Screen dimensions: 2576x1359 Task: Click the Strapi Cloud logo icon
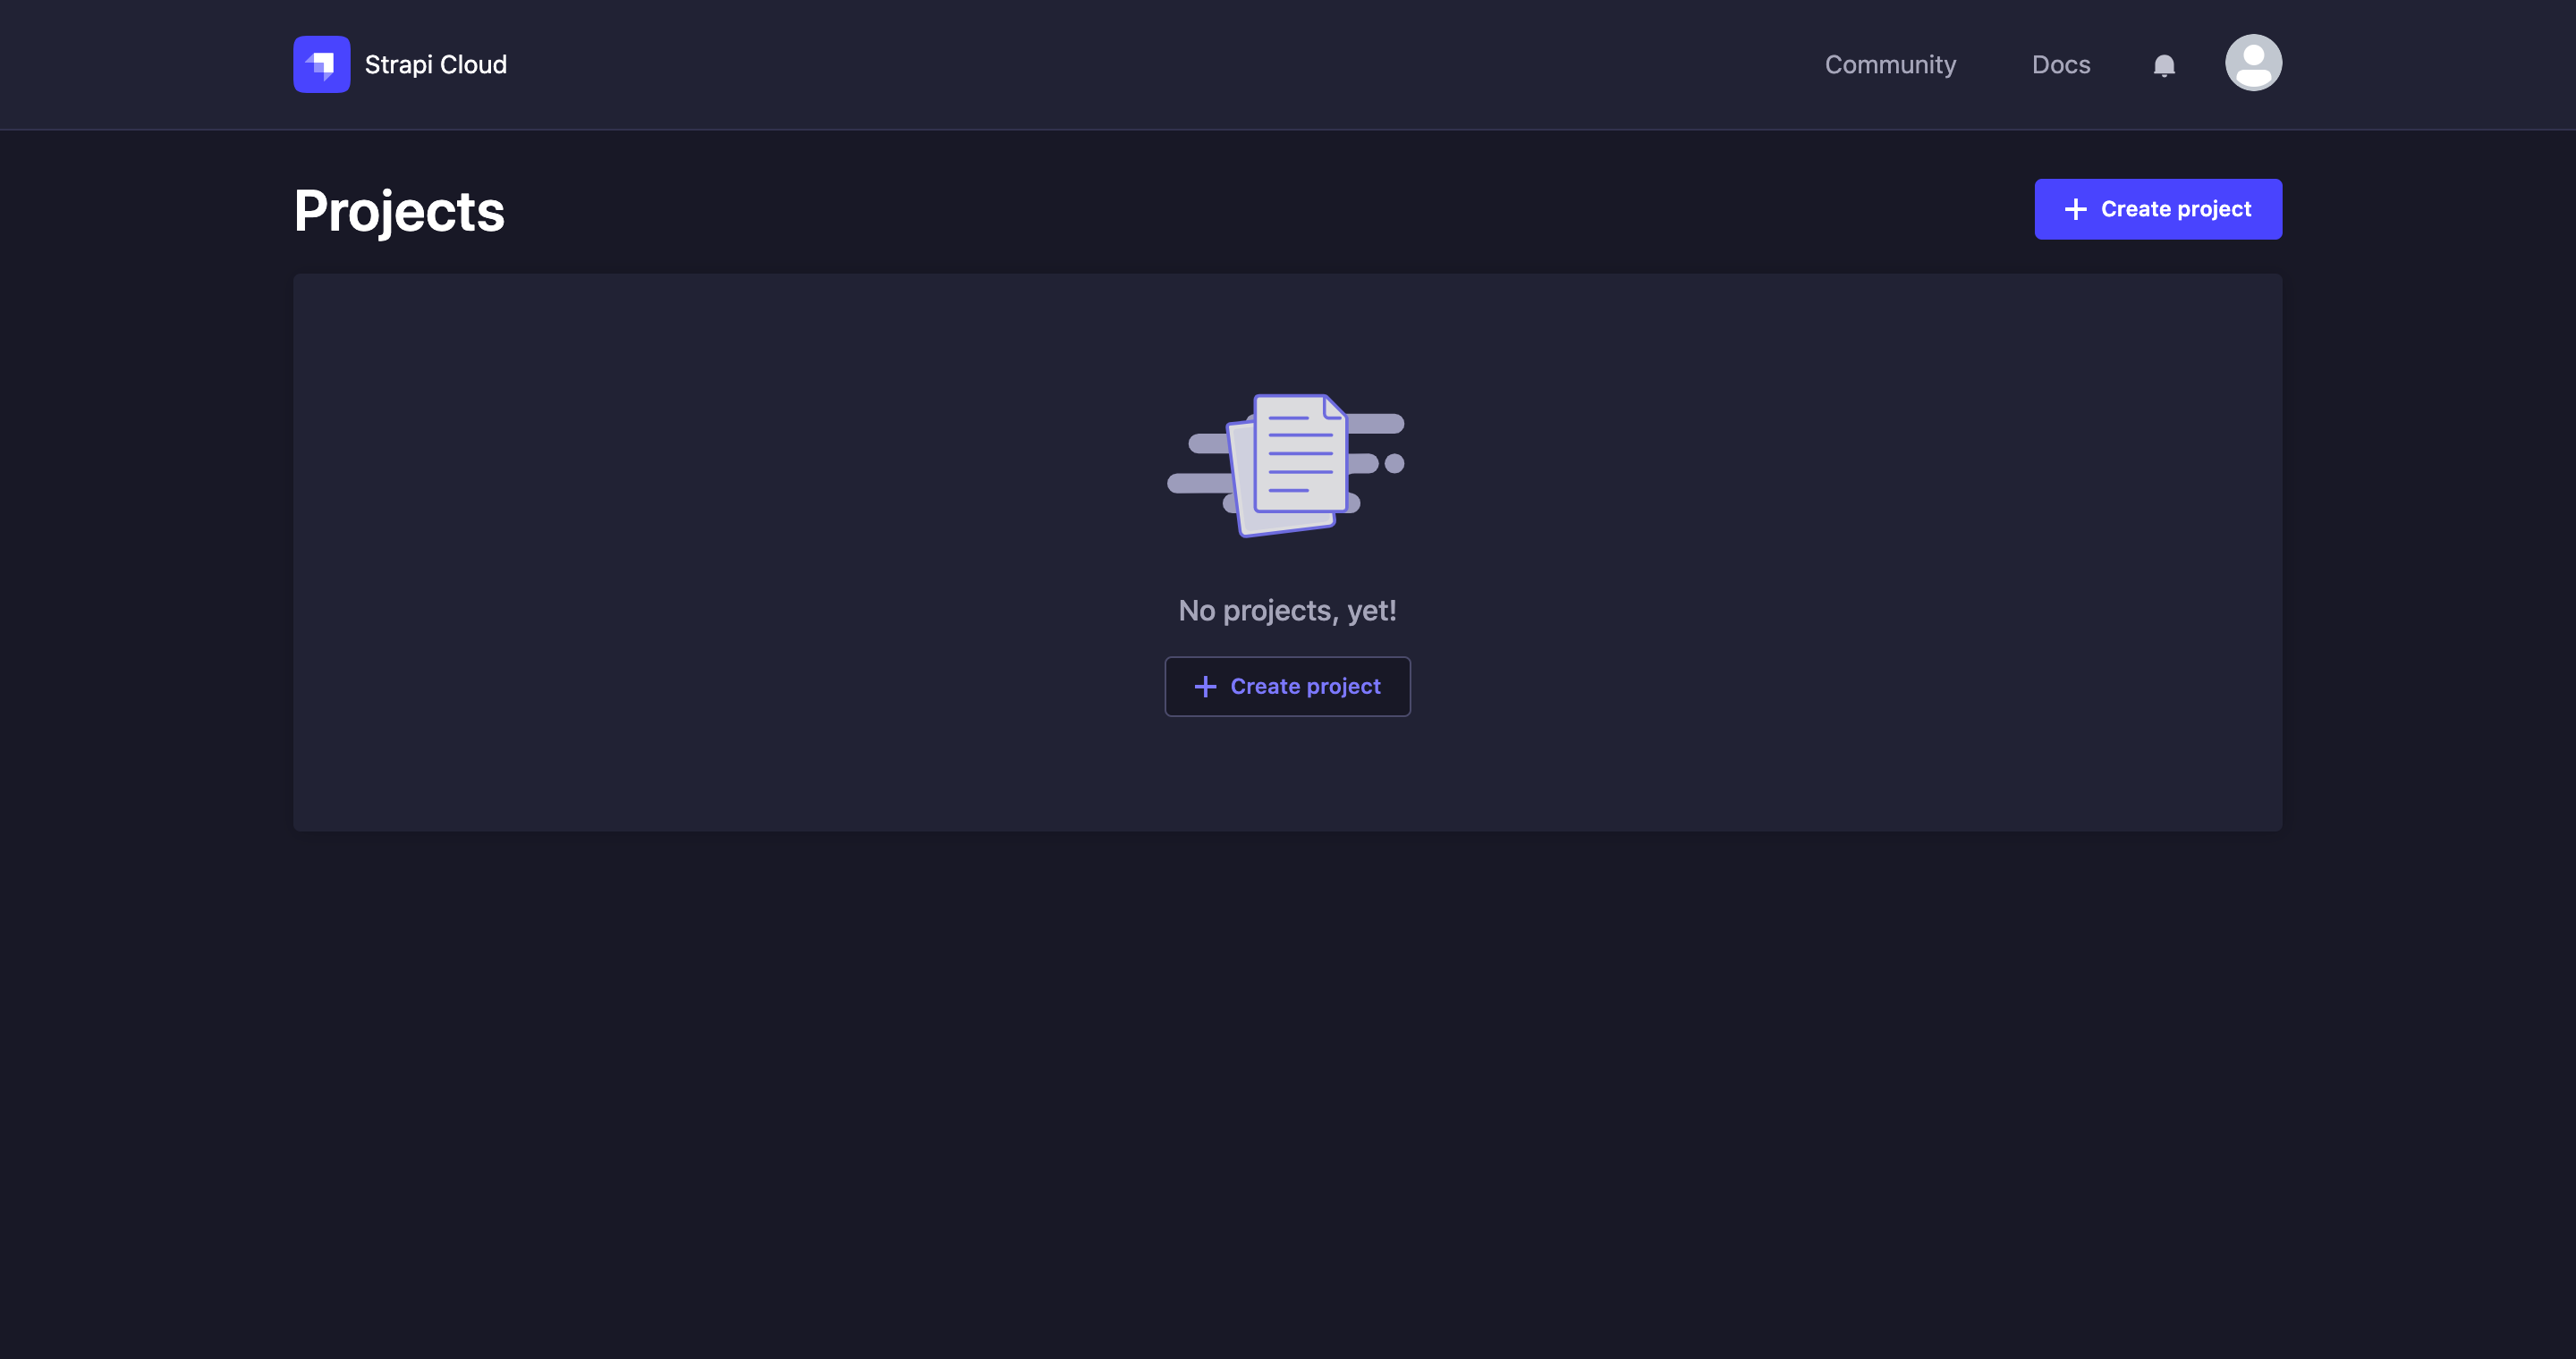[x=322, y=64]
